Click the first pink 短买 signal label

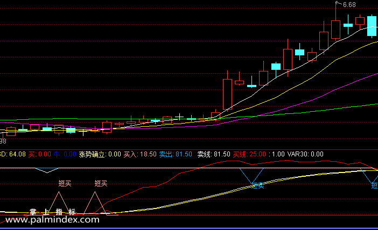(x=65, y=184)
